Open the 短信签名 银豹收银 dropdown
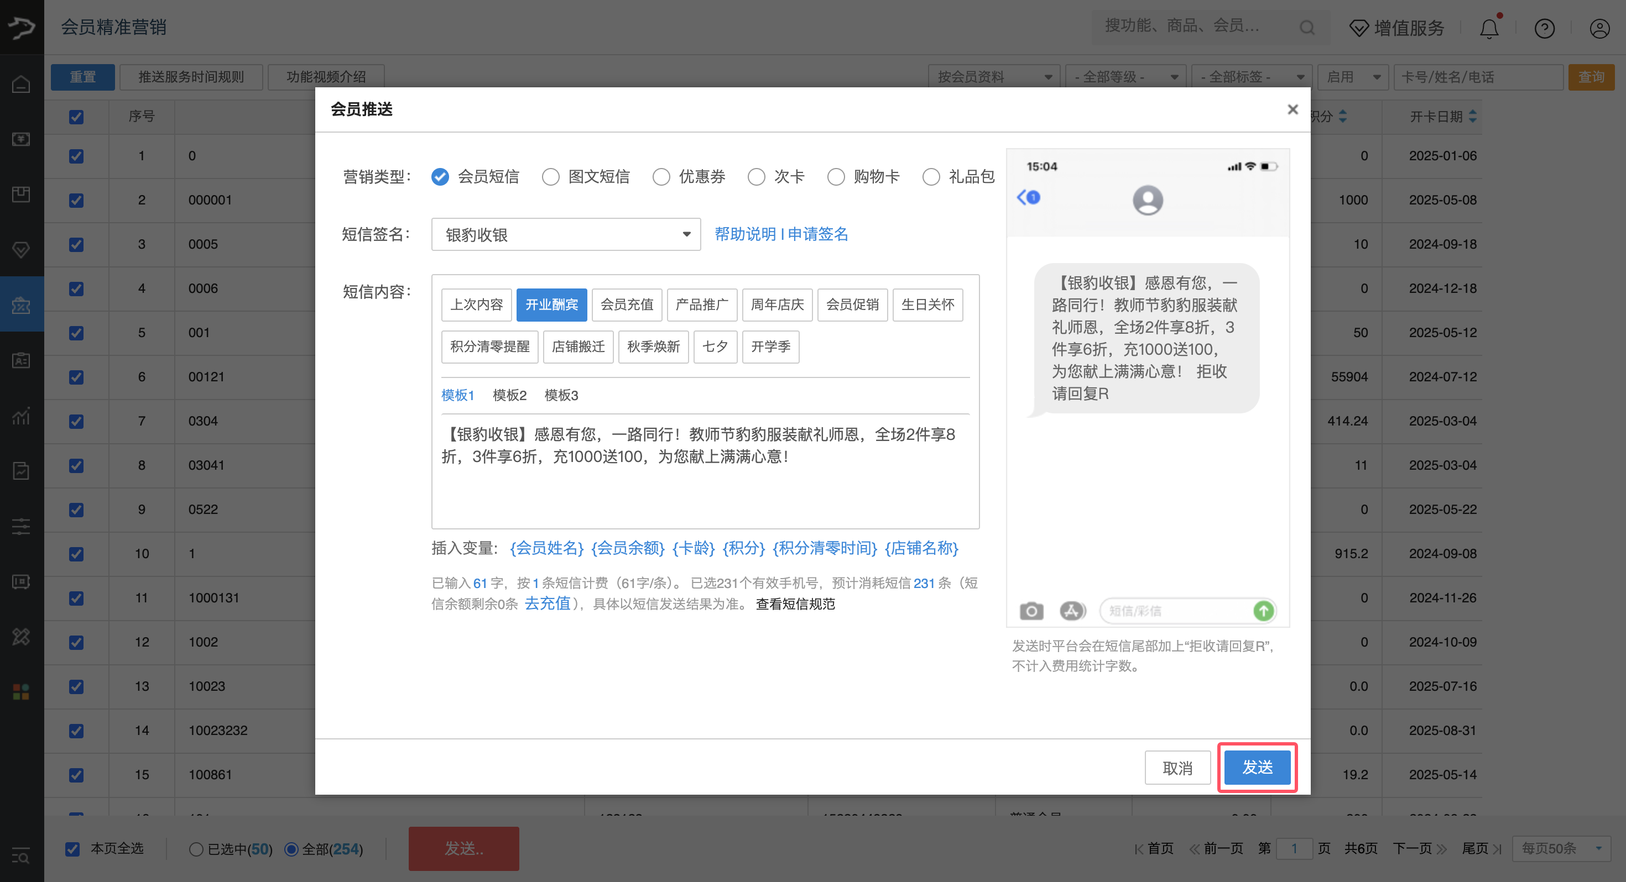The width and height of the screenshot is (1626, 882). pyautogui.click(x=566, y=235)
